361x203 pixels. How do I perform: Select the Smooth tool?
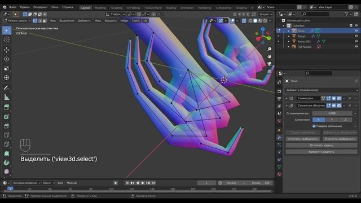tap(6, 171)
